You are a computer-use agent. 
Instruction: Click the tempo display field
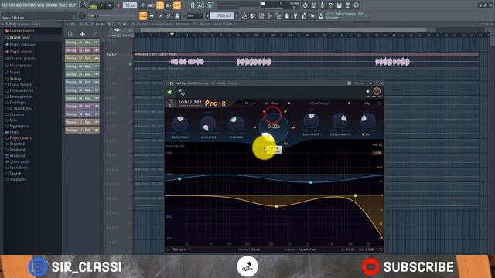pyautogui.click(x=130, y=5)
